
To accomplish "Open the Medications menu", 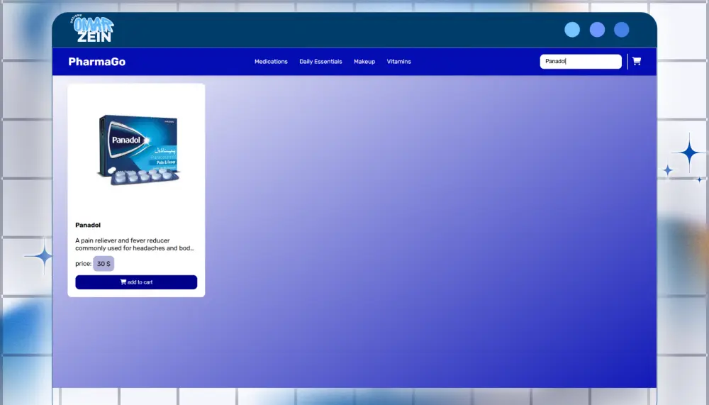I will click(271, 62).
